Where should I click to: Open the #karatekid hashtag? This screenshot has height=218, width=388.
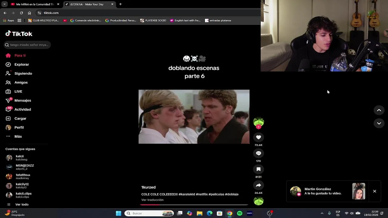point(187,194)
